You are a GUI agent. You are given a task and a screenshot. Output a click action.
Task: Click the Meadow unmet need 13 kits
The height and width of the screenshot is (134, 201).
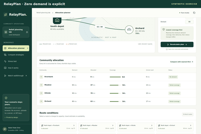[x=148, y=85]
